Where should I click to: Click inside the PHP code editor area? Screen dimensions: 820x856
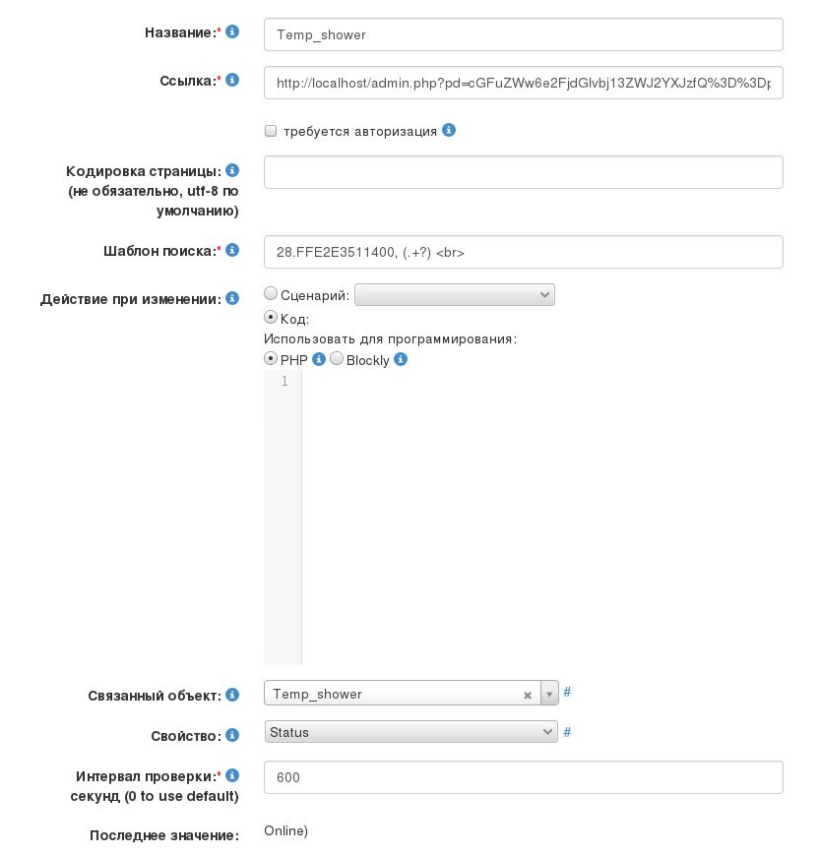point(541,512)
